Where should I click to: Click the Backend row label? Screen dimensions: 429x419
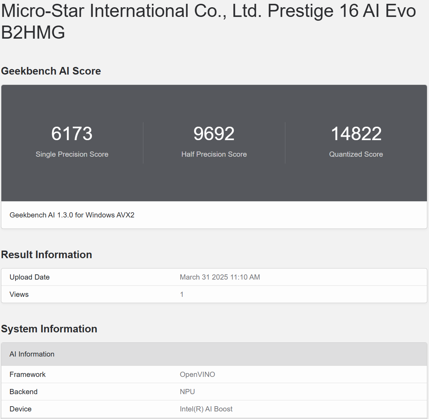[23, 392]
